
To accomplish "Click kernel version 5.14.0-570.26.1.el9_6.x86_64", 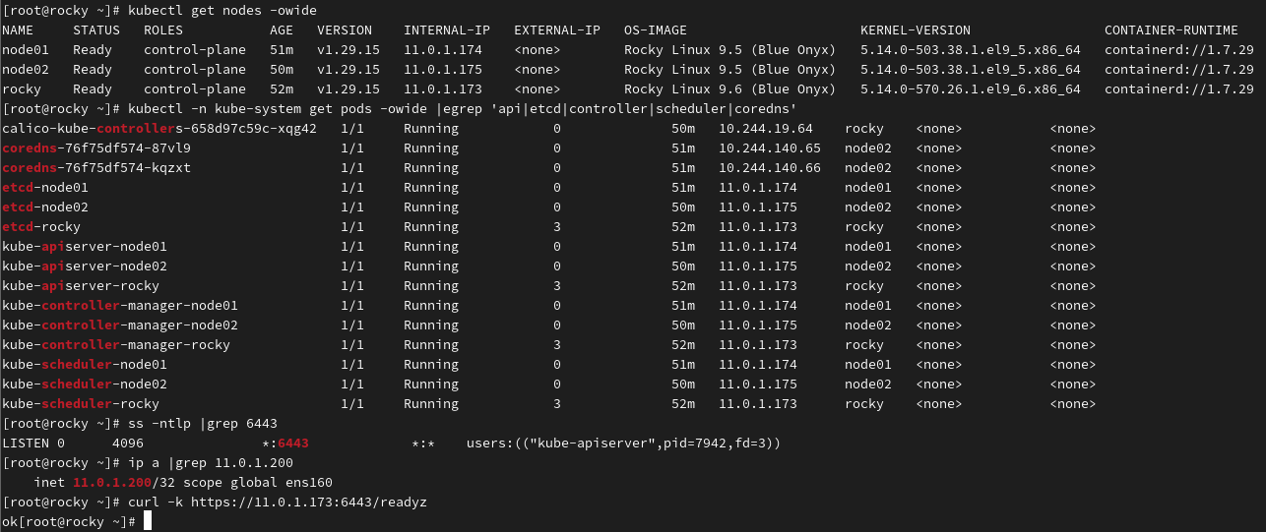I will (x=970, y=89).
